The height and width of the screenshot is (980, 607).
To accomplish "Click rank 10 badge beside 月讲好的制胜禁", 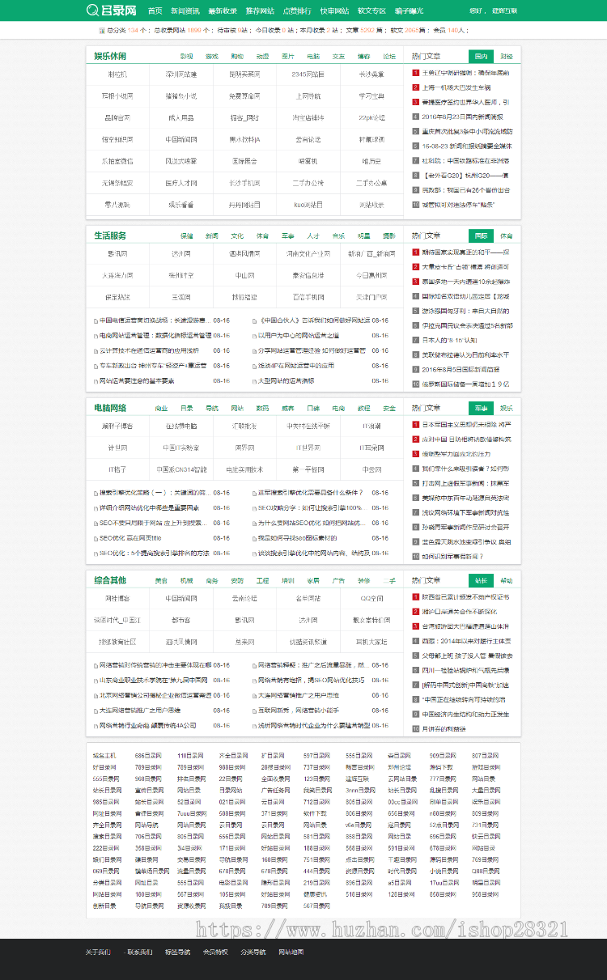I will (415, 728).
